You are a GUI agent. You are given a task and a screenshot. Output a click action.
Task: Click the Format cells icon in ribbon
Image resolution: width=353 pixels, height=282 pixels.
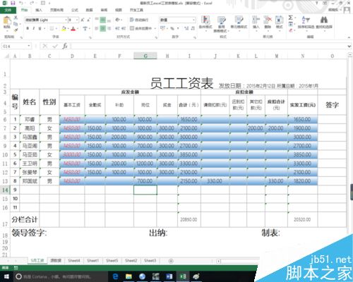click(x=279, y=20)
